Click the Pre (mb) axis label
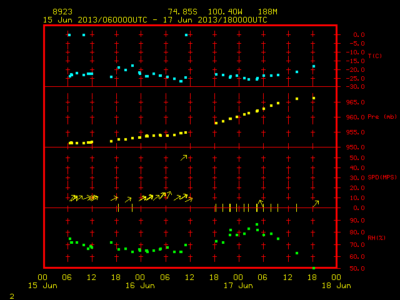 click(x=382, y=117)
